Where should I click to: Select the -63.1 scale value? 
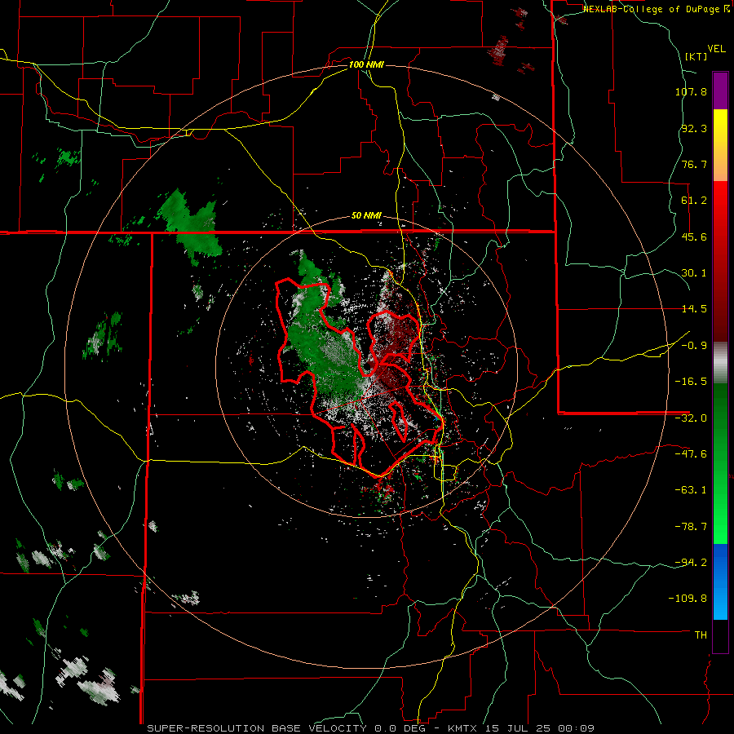[691, 490]
